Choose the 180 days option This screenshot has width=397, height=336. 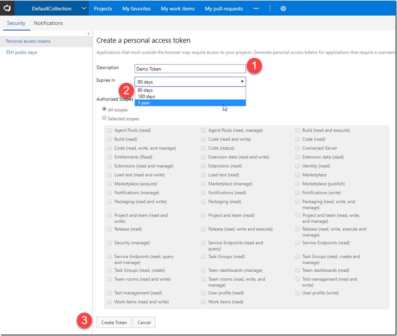pyautogui.click(x=190, y=97)
